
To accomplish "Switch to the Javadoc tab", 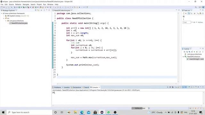I will [66, 87].
